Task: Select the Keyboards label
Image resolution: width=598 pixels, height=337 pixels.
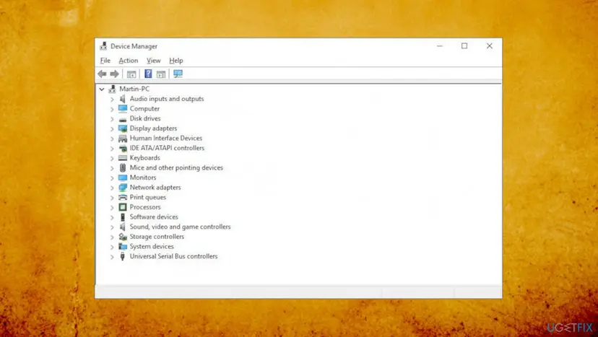Action: 144,158
